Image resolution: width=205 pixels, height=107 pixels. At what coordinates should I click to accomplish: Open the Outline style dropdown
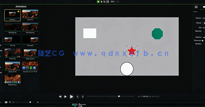[x=204, y=37]
